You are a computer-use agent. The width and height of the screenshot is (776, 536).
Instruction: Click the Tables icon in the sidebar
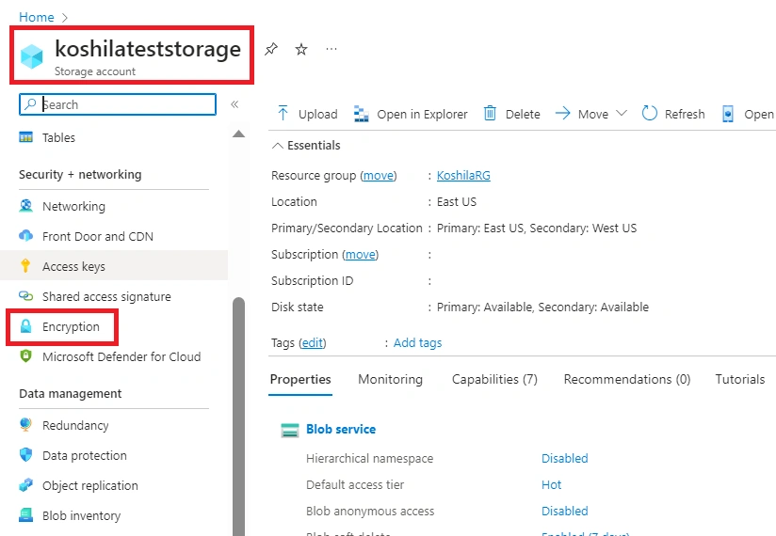coord(25,137)
